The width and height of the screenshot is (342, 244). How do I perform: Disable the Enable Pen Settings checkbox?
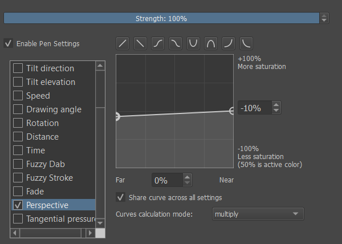coord(9,43)
